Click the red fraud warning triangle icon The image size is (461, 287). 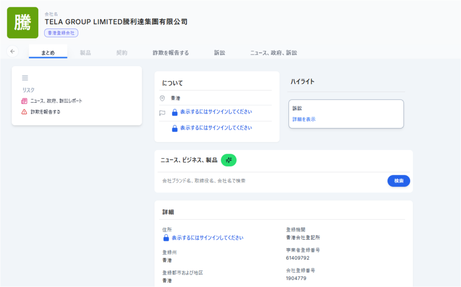[x=24, y=112]
